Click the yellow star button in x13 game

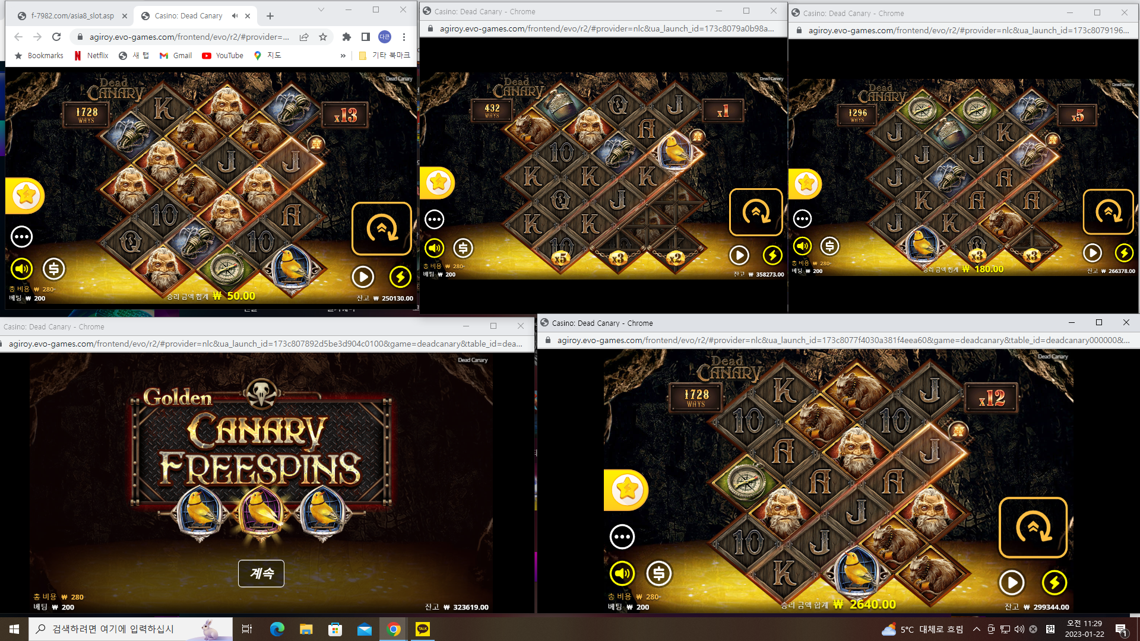pyautogui.click(x=26, y=195)
